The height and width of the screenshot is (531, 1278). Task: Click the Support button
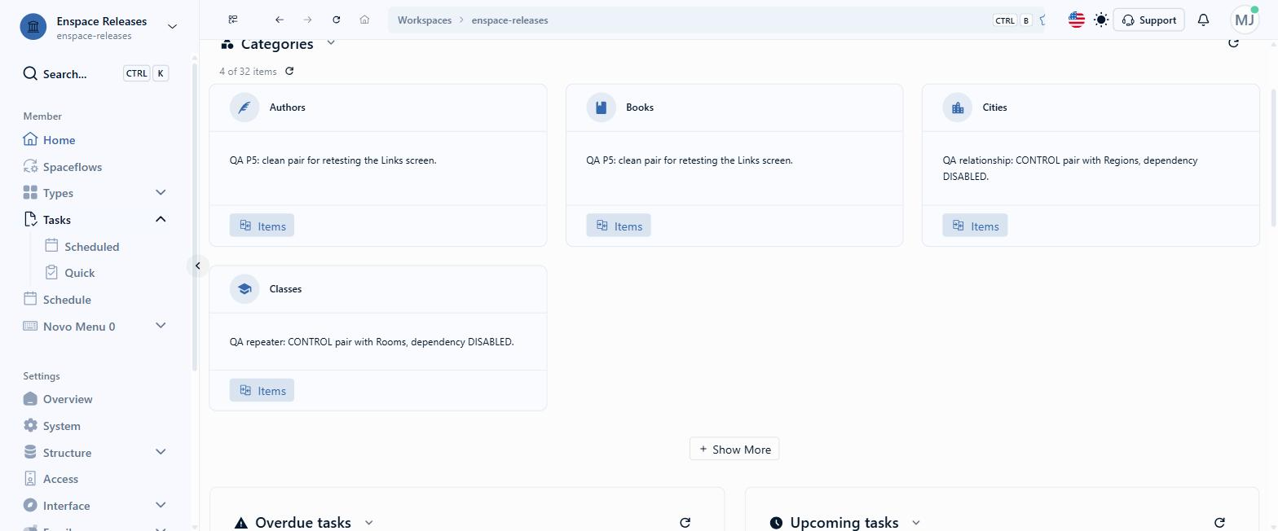click(x=1148, y=20)
